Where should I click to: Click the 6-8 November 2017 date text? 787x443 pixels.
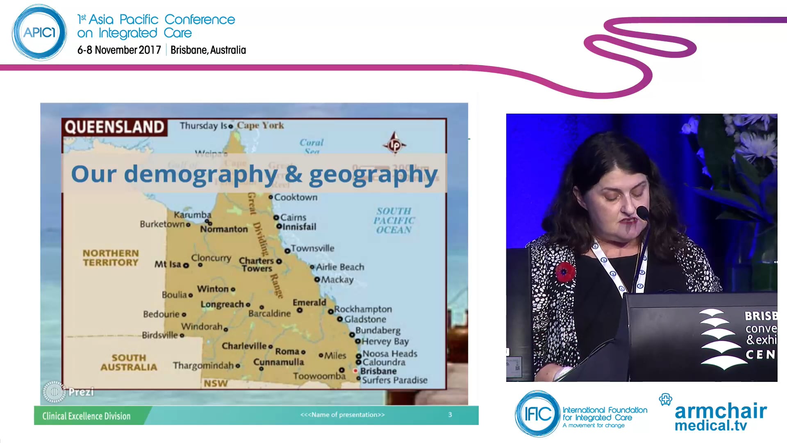[118, 50]
